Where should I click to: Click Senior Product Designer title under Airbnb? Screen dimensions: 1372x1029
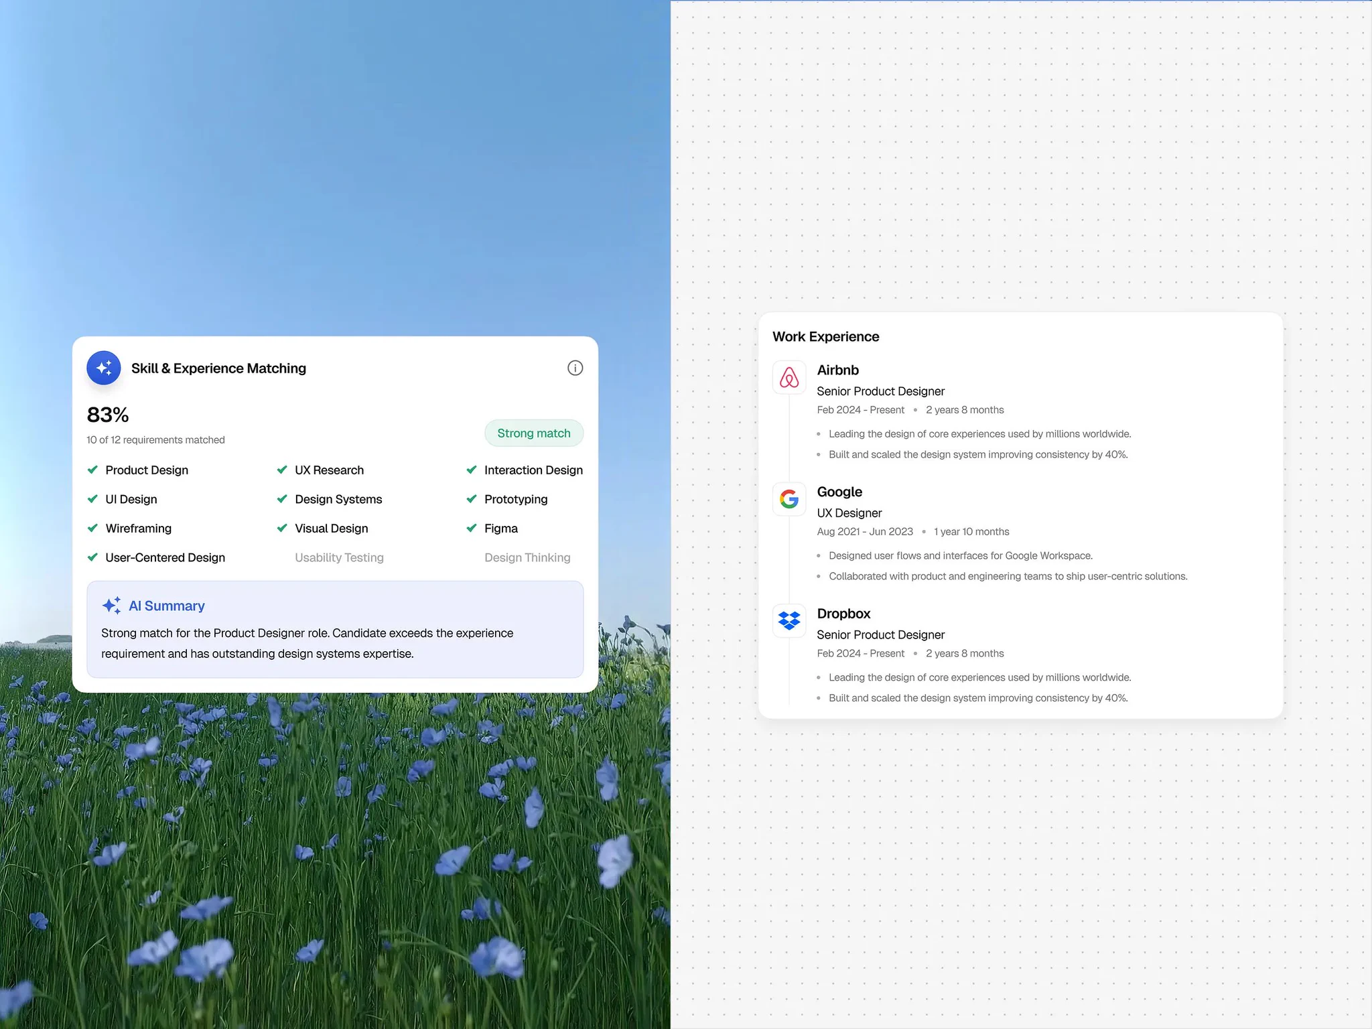click(880, 391)
